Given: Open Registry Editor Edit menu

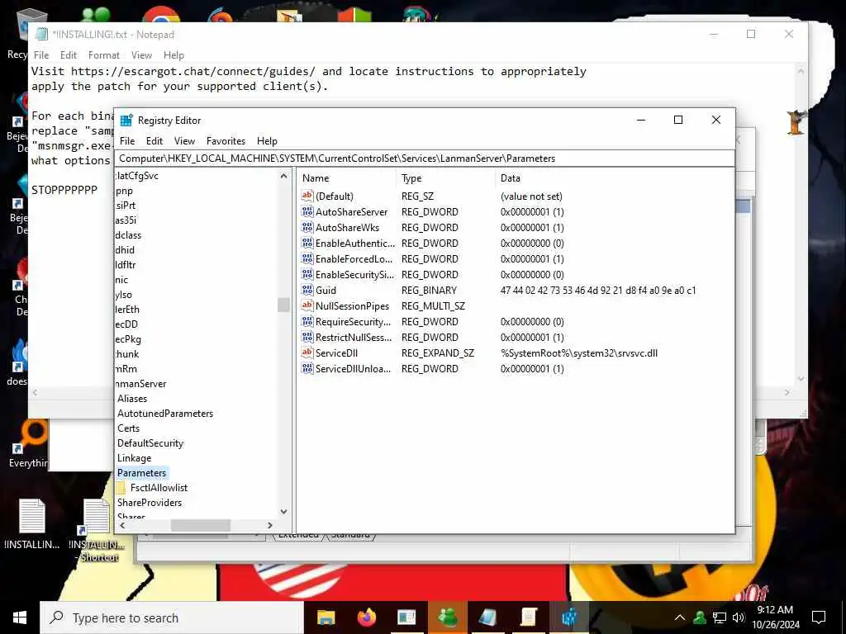Looking at the screenshot, I should pos(154,140).
